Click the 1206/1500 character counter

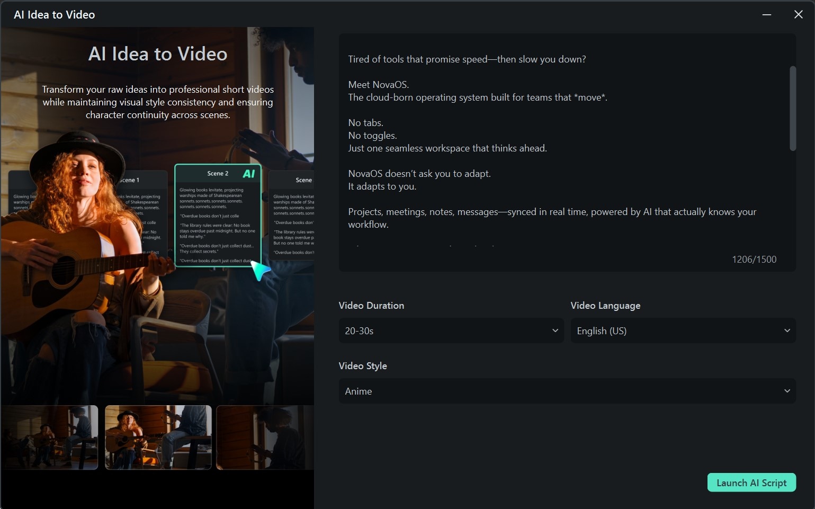click(x=754, y=260)
